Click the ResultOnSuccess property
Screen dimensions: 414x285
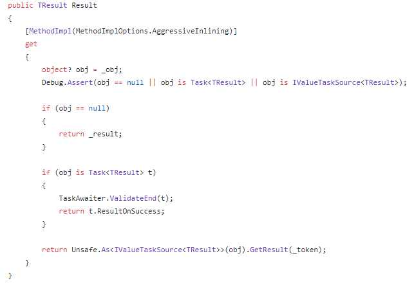coord(129,211)
